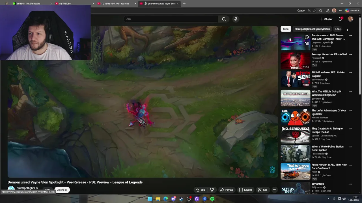362x203 pixels.
Task: Open Spotify from the taskbar
Action: pyautogui.click(x=212, y=199)
